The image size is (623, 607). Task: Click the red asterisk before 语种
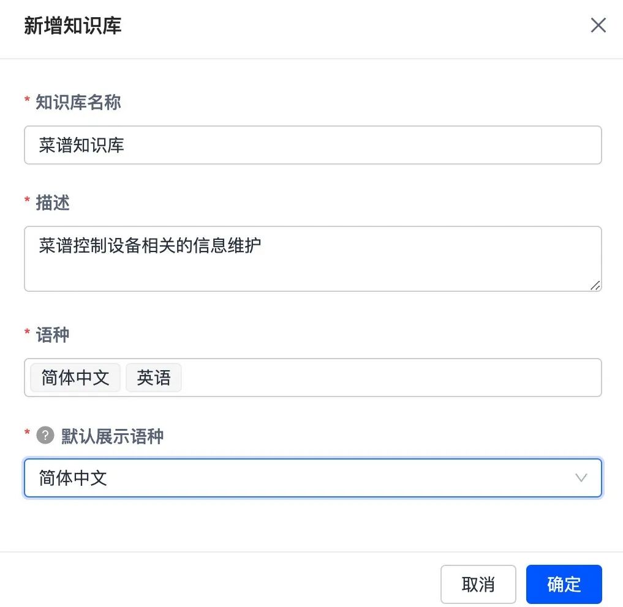pyautogui.click(x=27, y=333)
